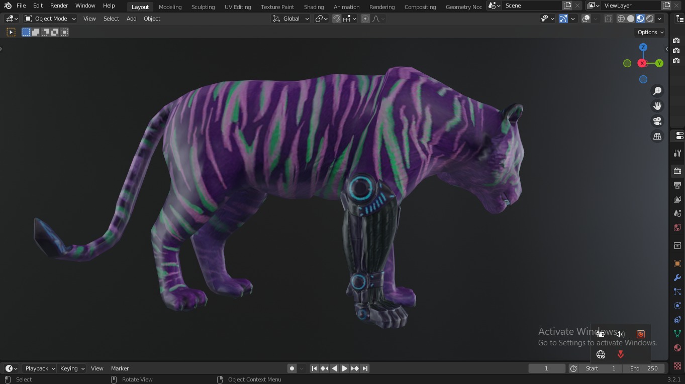Toggle proportional editing
The height and width of the screenshot is (384, 685).
point(365,19)
